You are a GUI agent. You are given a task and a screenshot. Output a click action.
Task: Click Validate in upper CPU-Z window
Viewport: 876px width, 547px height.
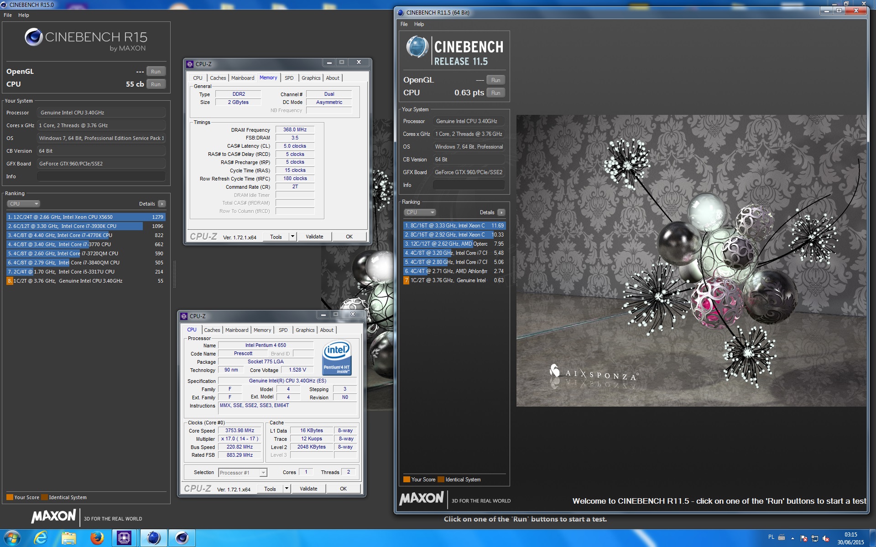click(x=314, y=237)
